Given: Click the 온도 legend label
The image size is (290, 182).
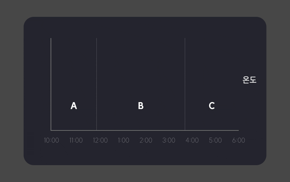Looking at the screenshot, I should click(x=250, y=80).
